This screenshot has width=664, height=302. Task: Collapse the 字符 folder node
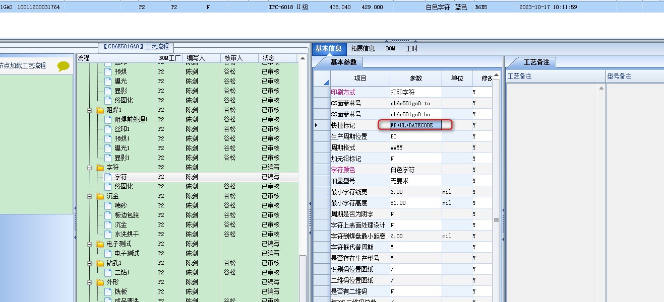[x=90, y=167]
